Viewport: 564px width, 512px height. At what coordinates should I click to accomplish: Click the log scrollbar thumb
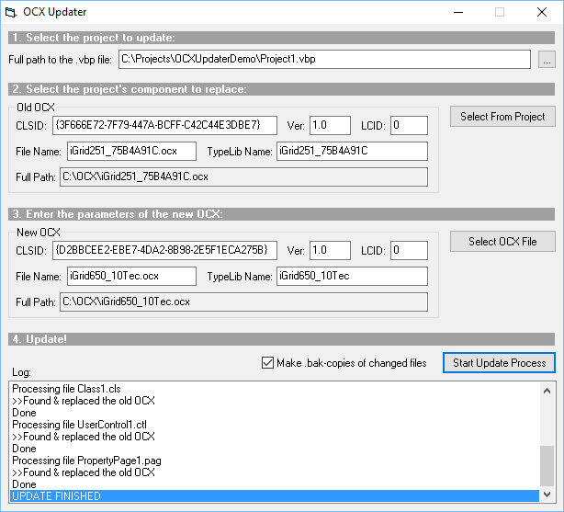pyautogui.click(x=547, y=466)
